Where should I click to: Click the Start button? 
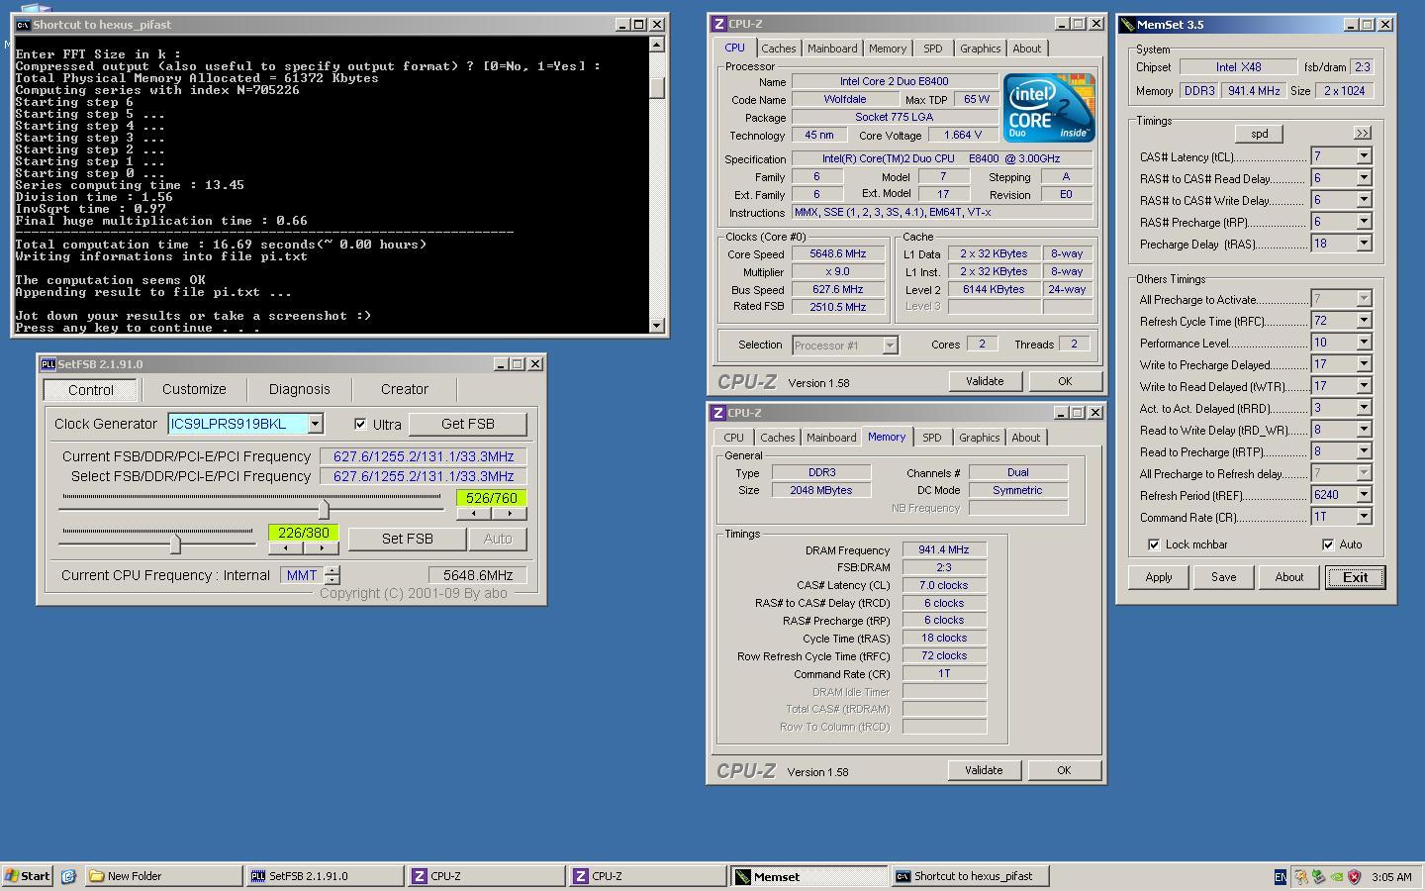click(x=28, y=876)
